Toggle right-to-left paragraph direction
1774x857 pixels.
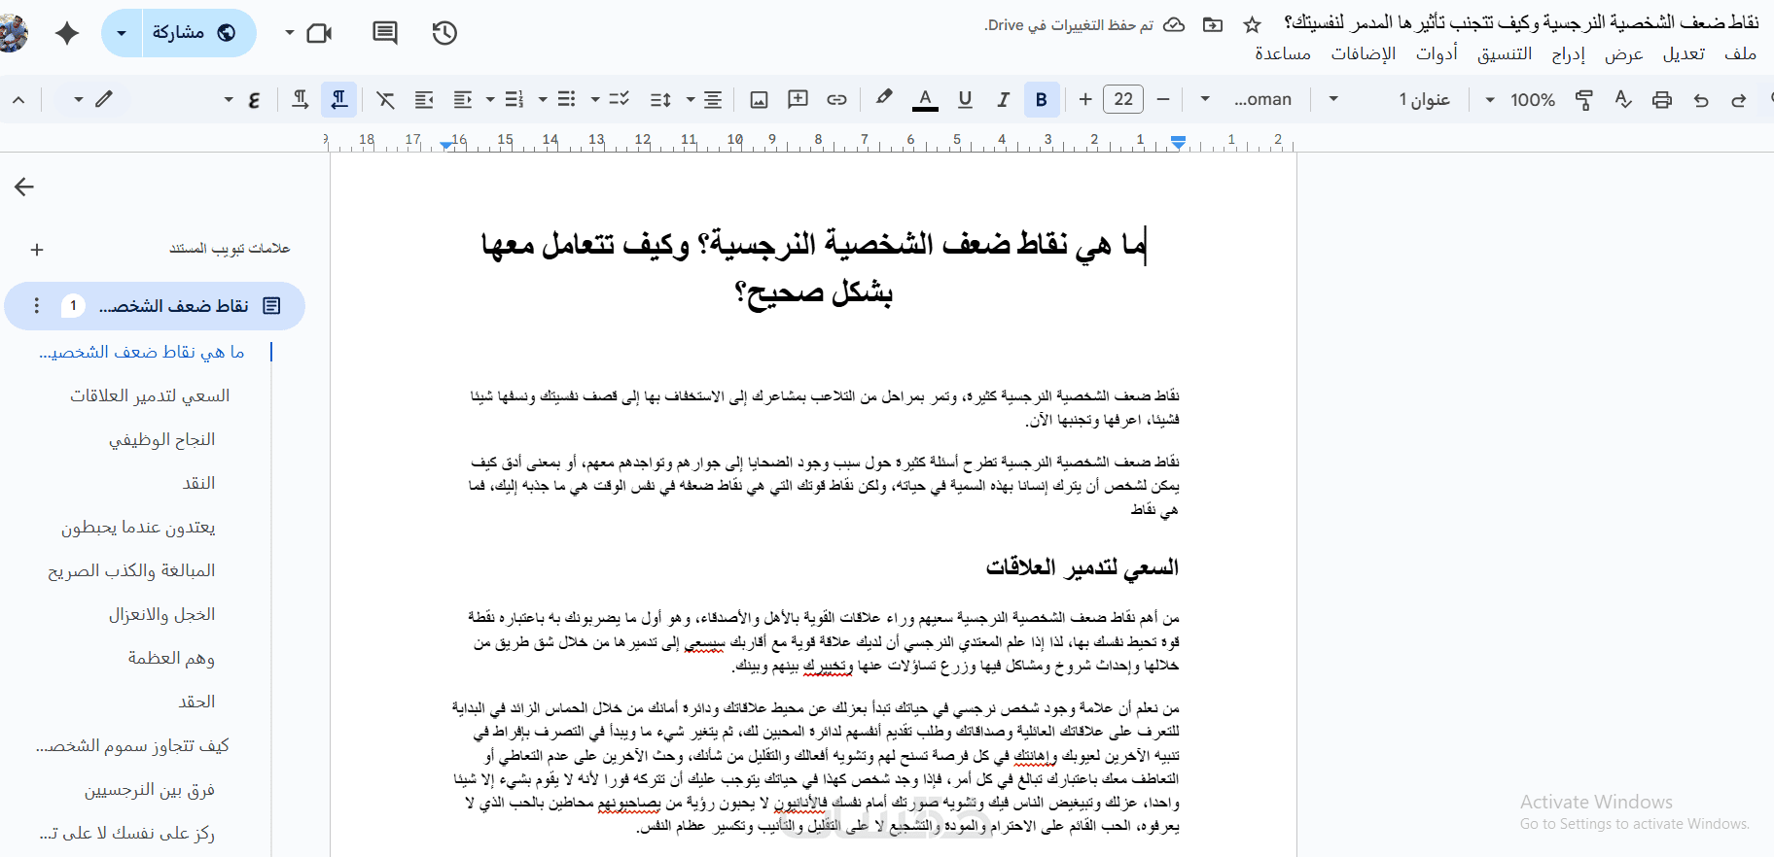pyautogui.click(x=339, y=99)
